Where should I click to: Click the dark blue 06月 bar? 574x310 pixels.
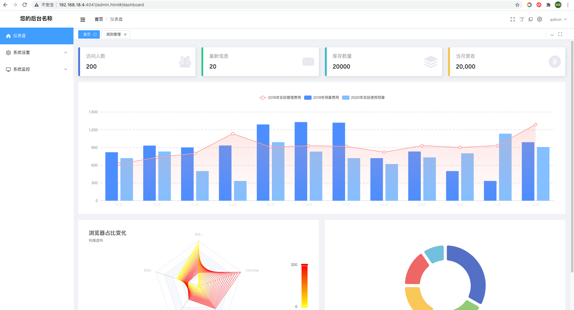(301, 161)
